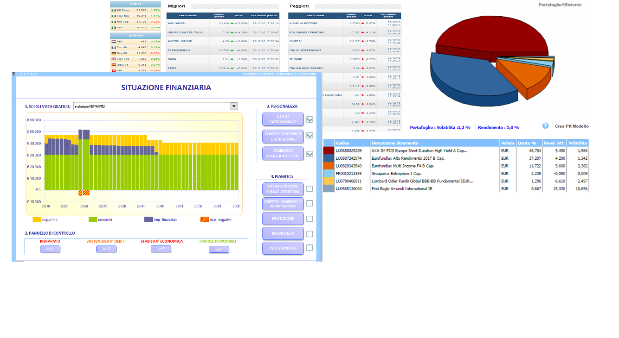Click the Dutch flag next to AEX
The height and width of the screenshot is (338, 619).
(114, 42)
